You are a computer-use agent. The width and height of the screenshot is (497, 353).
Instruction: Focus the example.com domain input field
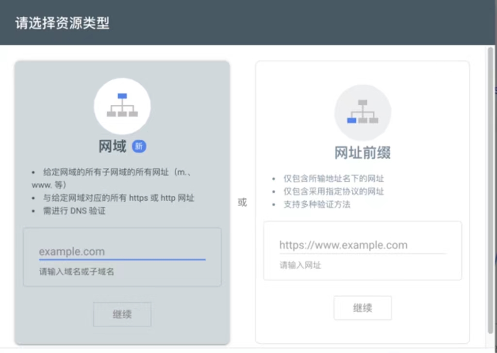pos(122,252)
